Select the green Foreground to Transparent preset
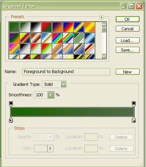This screenshot has width=146, height=167. click(25, 27)
